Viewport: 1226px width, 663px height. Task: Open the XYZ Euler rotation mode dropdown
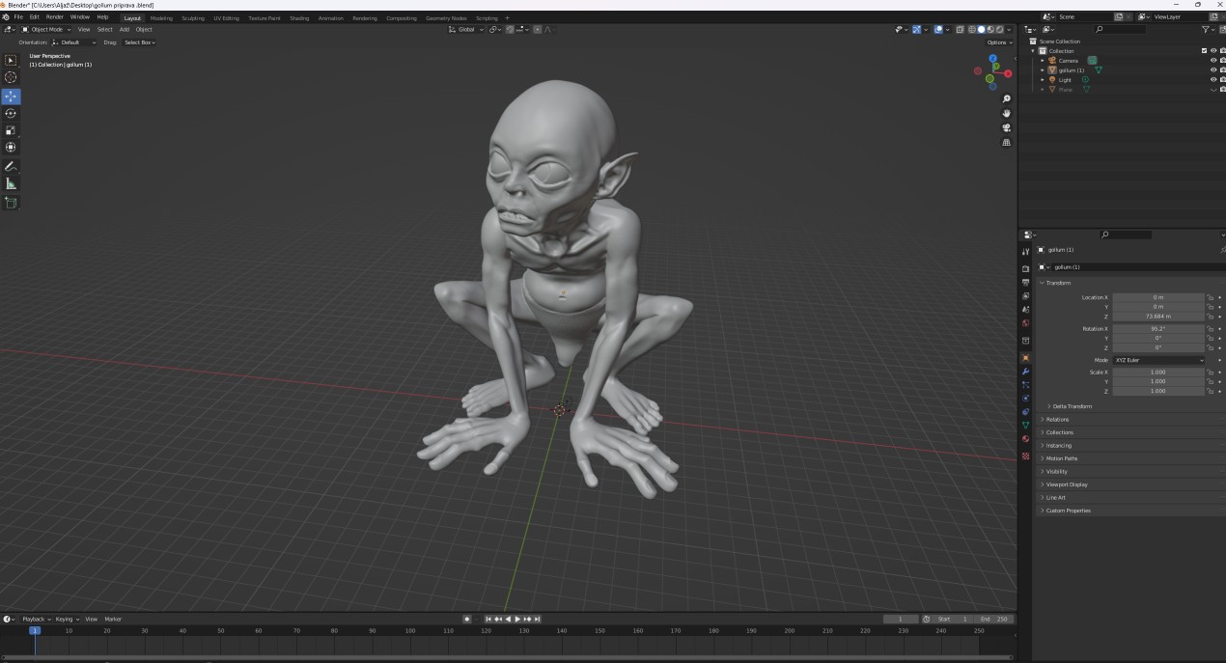tap(1158, 360)
